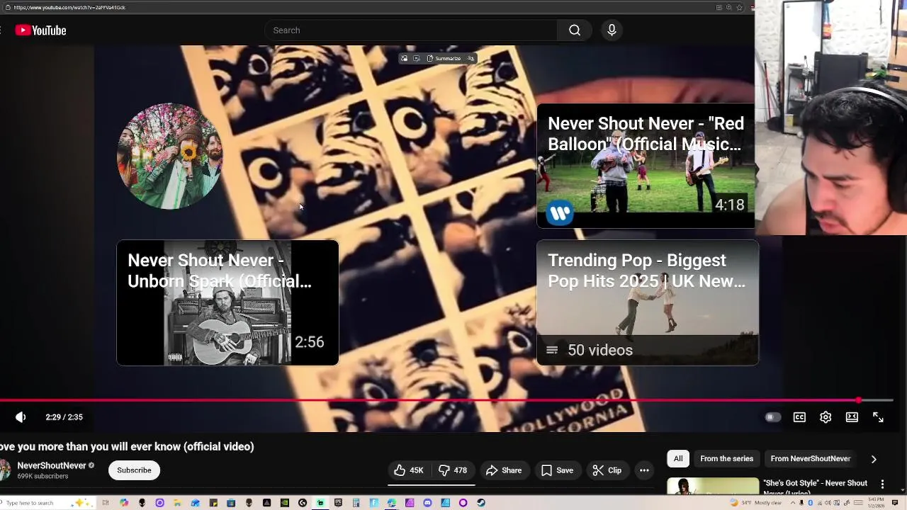Create a Clip of the video
This screenshot has width=907, height=510.
pos(607,470)
